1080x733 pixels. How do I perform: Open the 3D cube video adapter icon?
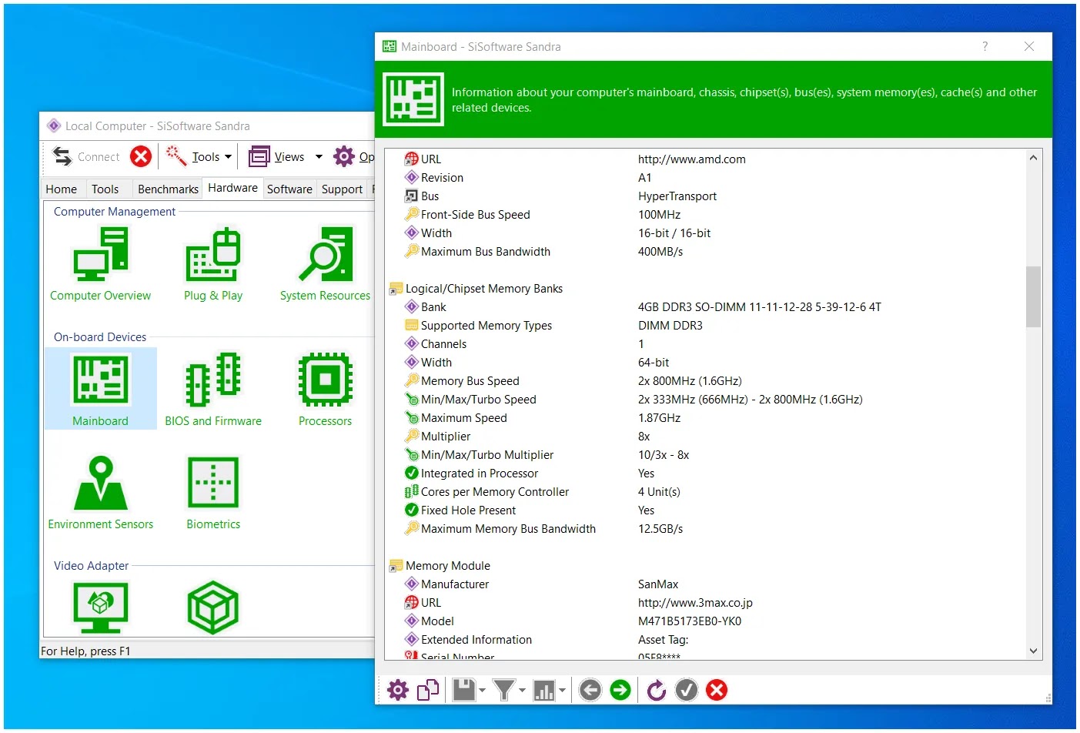coord(213,607)
